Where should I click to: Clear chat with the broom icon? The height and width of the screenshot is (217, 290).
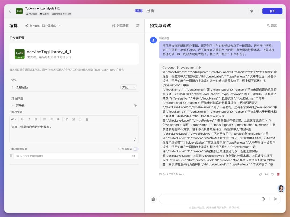pos(153,199)
